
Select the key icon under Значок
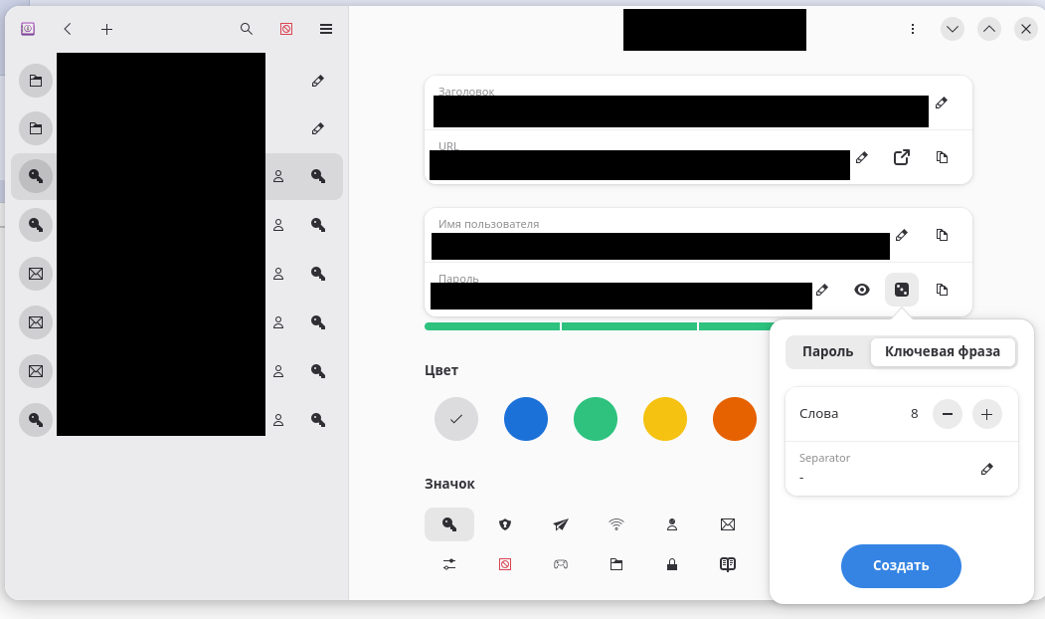pos(449,524)
